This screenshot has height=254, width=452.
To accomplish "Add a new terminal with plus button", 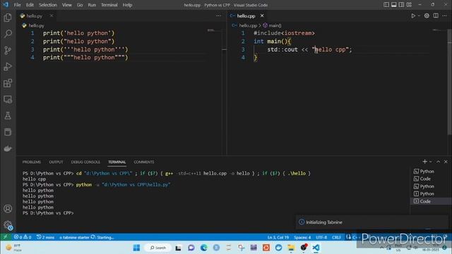I will click(x=424, y=162).
